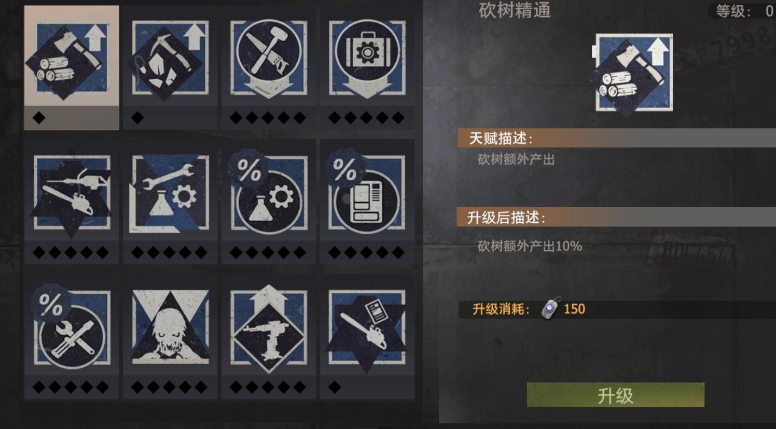
Task: Choose the chainsaw blueprint talent
Action: point(367,337)
